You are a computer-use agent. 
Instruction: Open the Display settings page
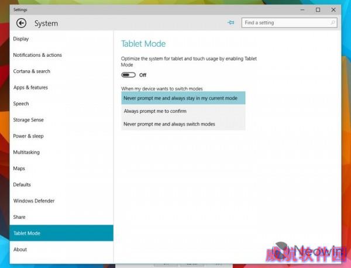pos(61,39)
